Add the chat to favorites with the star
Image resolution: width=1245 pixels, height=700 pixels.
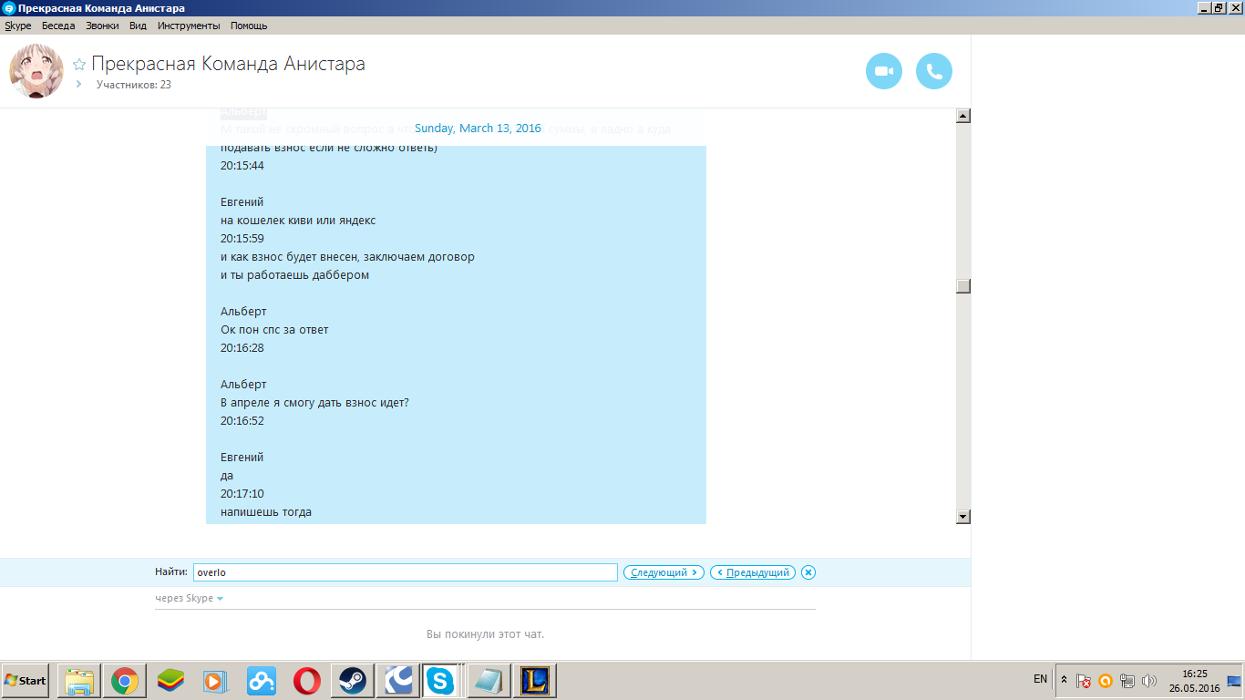(x=79, y=65)
